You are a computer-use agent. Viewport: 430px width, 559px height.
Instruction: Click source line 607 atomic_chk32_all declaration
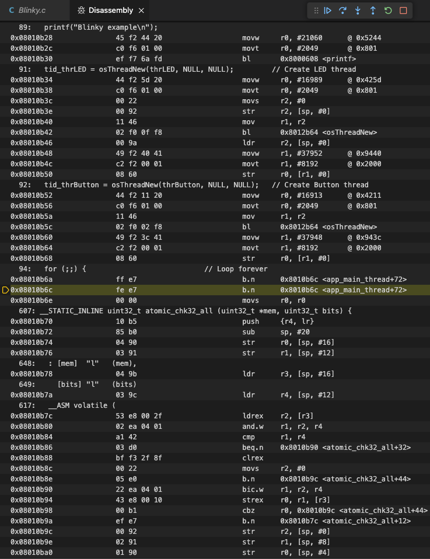[215, 311]
